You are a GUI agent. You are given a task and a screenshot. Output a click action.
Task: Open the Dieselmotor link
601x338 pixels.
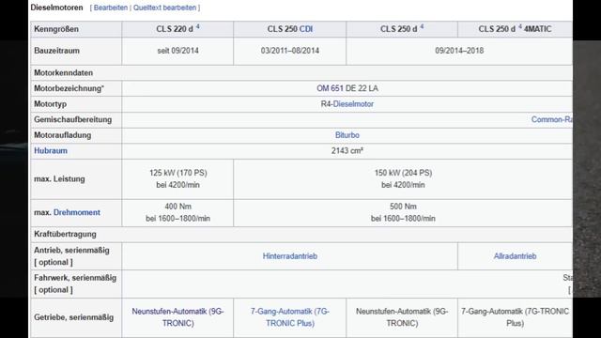353,104
